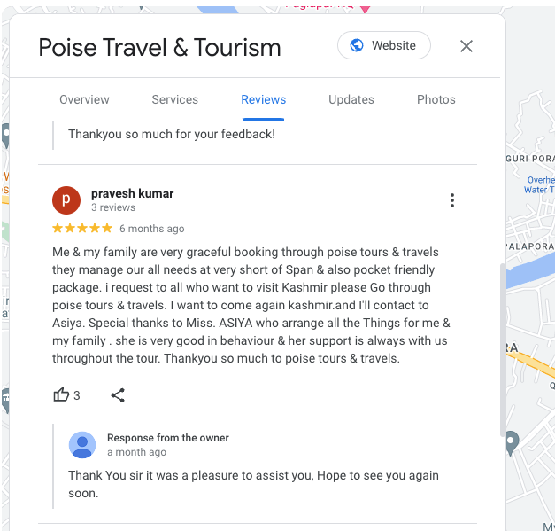
Task: Click the pink map pin at top
Action: 365,9
